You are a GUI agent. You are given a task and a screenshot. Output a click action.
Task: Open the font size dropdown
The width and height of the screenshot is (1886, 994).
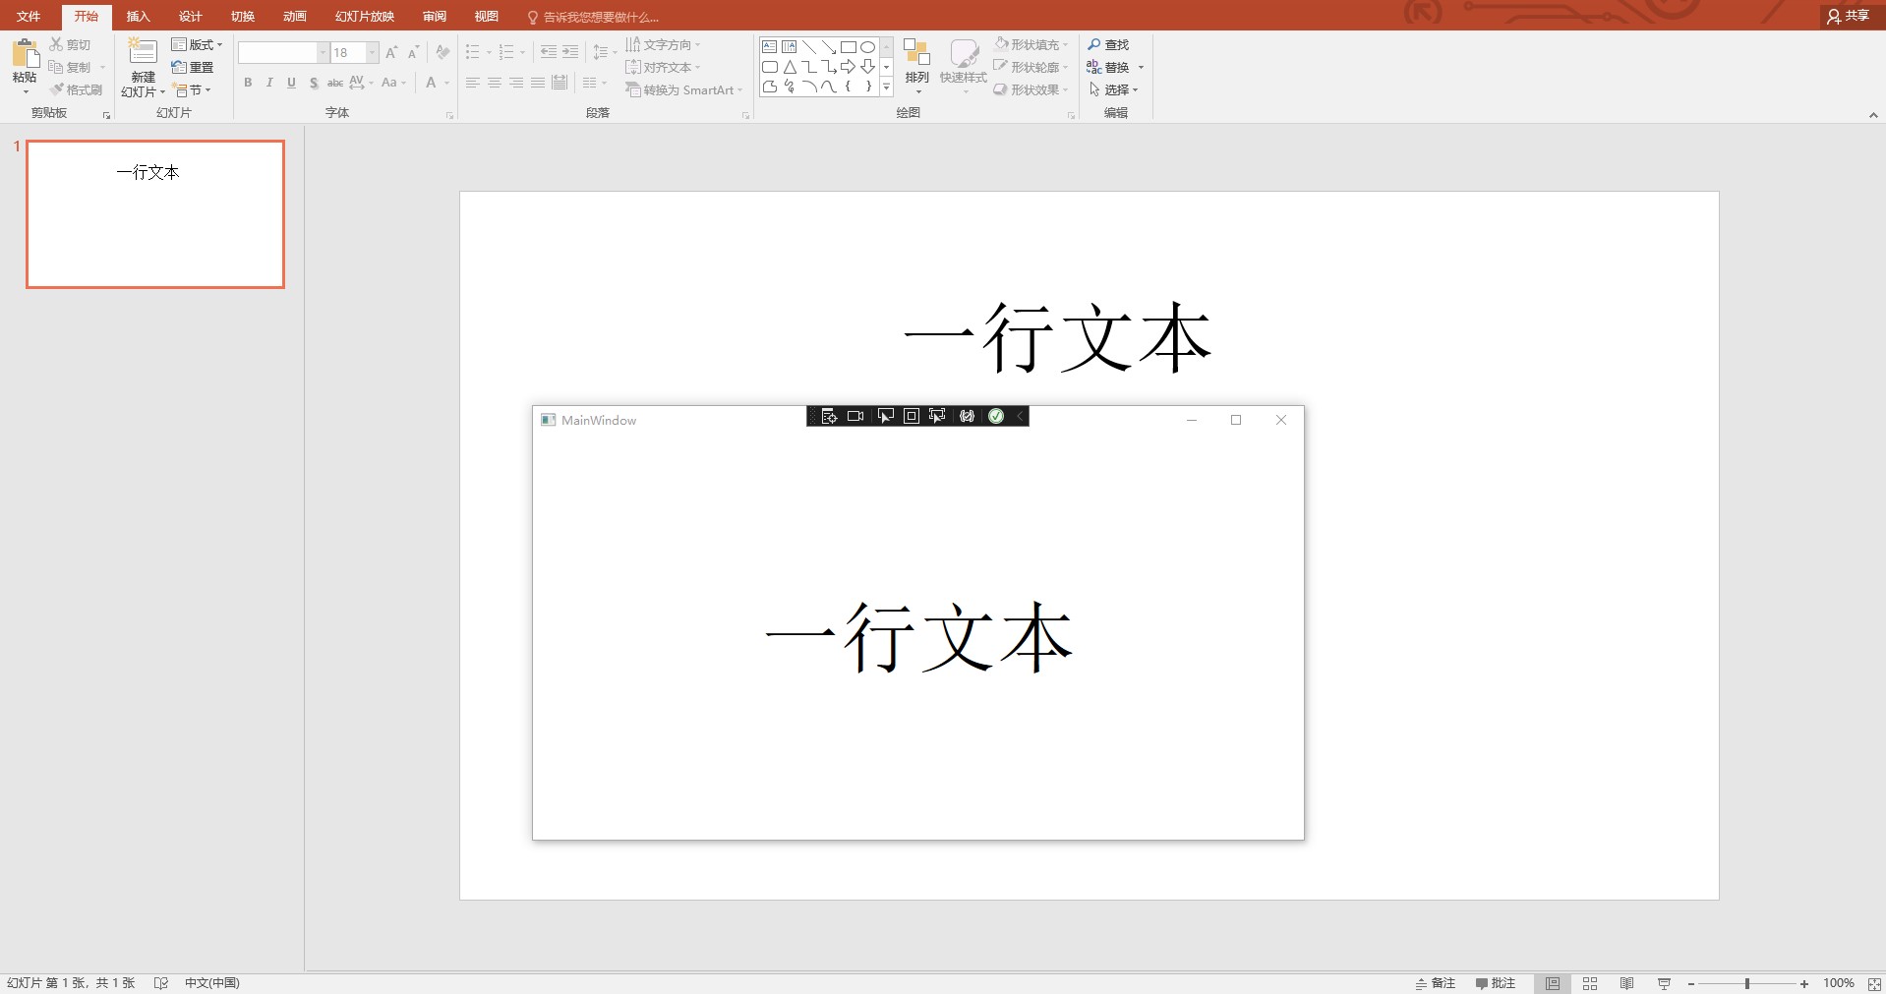372,52
